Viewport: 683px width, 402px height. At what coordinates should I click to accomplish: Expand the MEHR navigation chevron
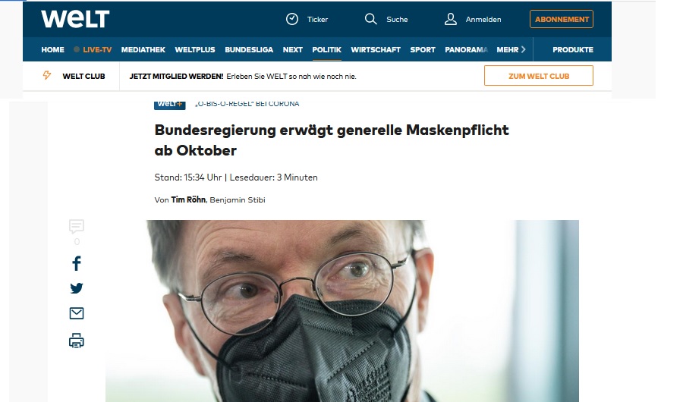tap(523, 49)
